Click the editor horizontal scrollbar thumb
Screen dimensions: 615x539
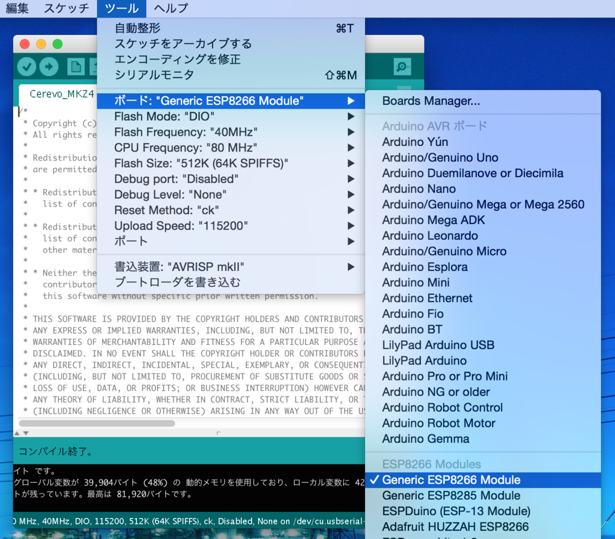[x=97, y=423]
